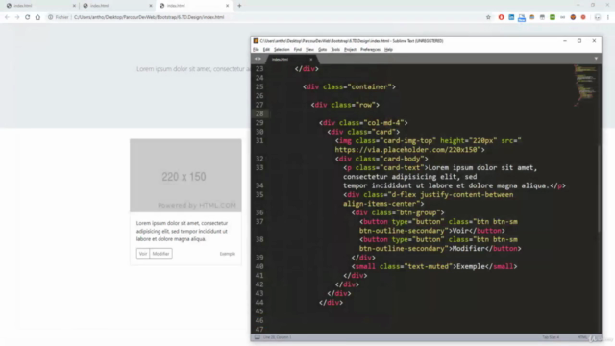Image resolution: width=615 pixels, height=346 pixels.
Task: Open the Preferences menu
Action: pyautogui.click(x=370, y=50)
